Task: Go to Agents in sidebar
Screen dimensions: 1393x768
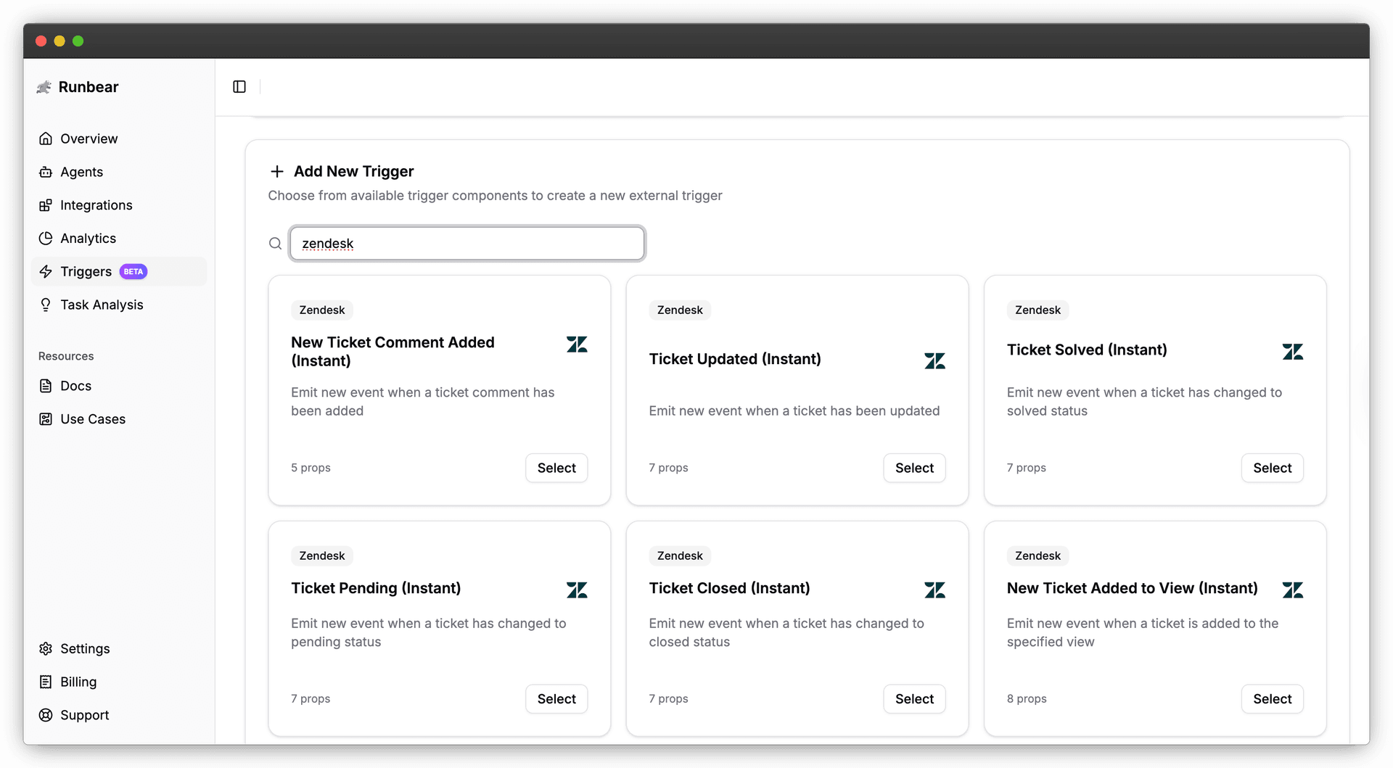Action: coord(81,172)
